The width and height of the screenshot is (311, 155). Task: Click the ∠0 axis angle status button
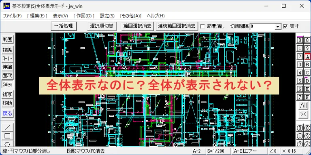(x=273, y=151)
